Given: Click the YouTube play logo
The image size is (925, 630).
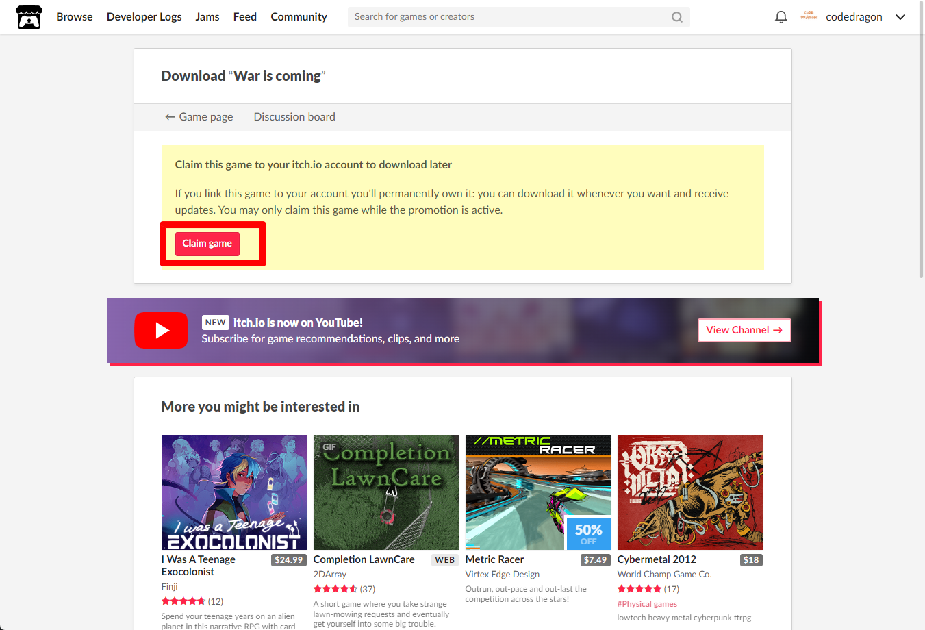Looking at the screenshot, I should [x=161, y=330].
